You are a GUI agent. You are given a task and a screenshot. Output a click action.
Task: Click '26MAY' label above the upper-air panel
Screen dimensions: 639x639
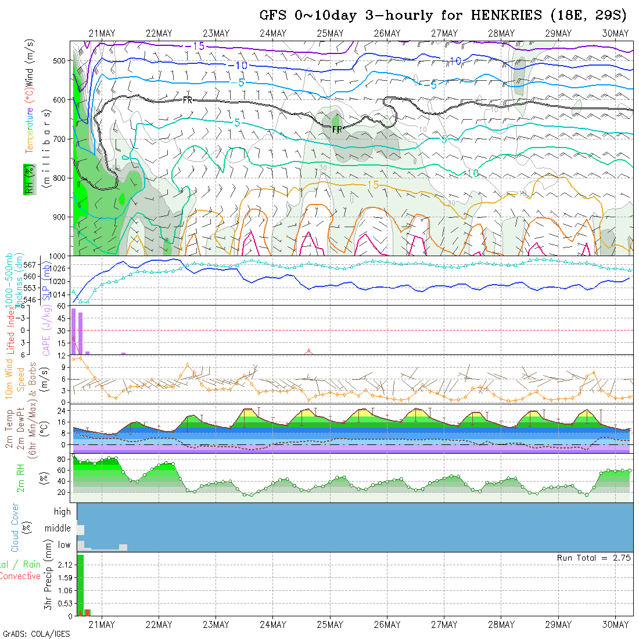[x=387, y=34]
